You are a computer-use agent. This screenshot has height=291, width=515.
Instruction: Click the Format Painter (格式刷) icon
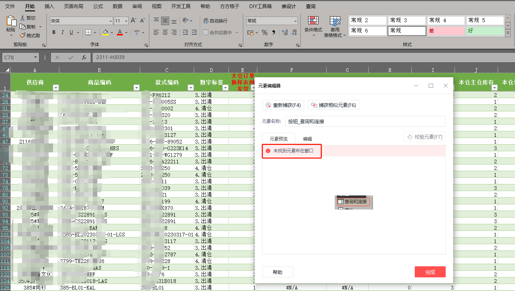point(22,35)
